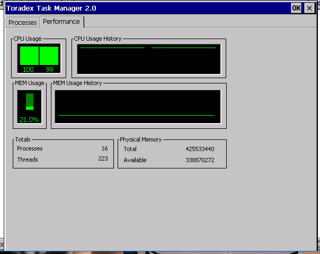320x254 pixels.
Task: Click the Total label in Physical Memory
Action: [130, 149]
